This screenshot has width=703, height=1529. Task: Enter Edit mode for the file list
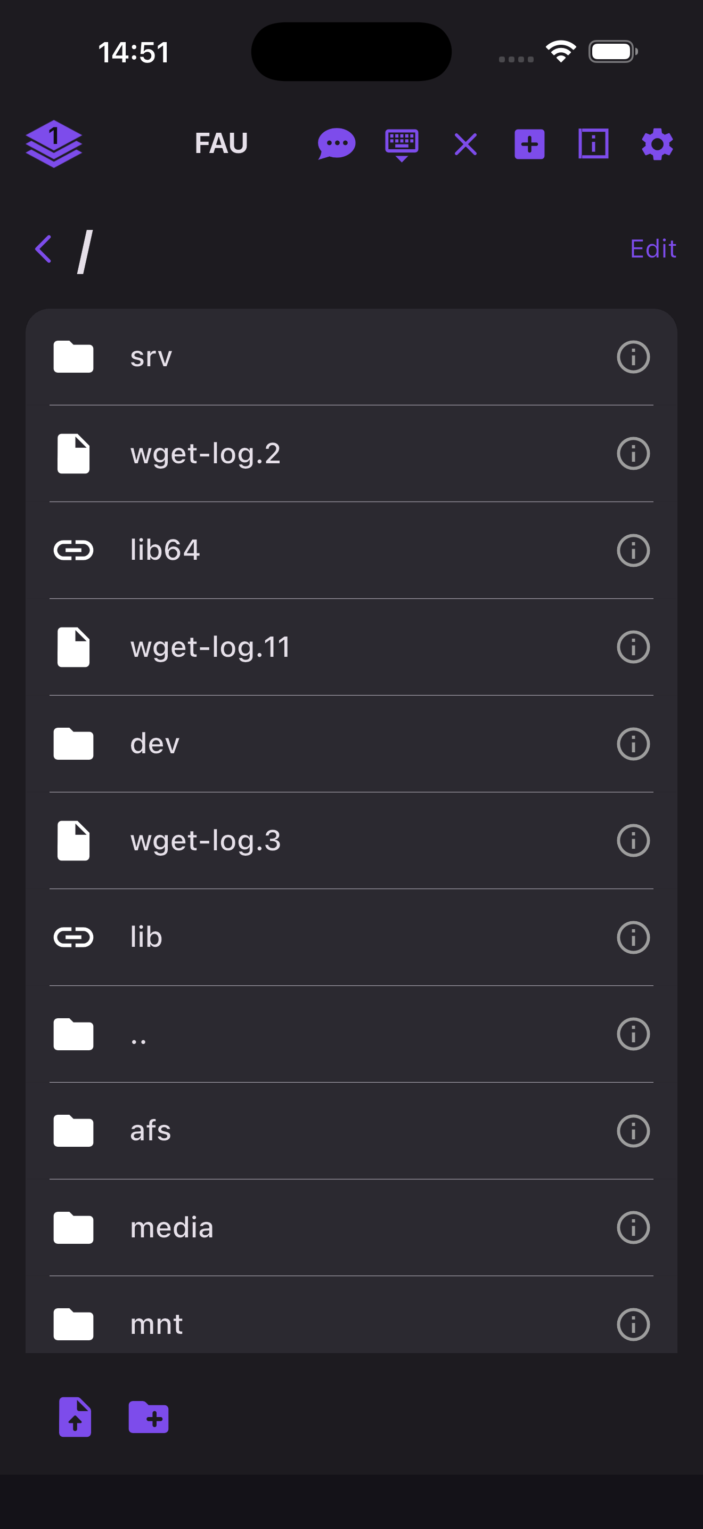click(652, 248)
